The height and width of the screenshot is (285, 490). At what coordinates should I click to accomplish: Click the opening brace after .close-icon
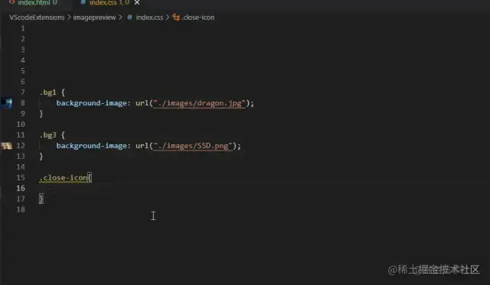(90, 178)
